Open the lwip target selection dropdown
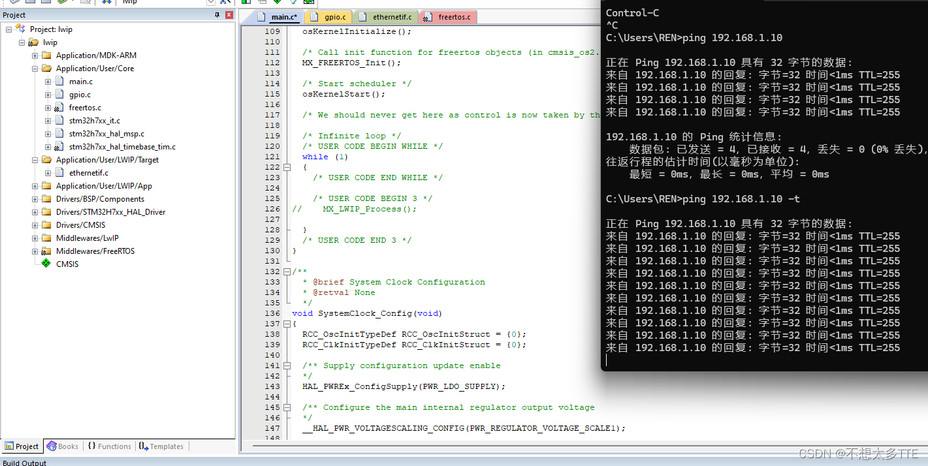928x466 pixels. 210,3
